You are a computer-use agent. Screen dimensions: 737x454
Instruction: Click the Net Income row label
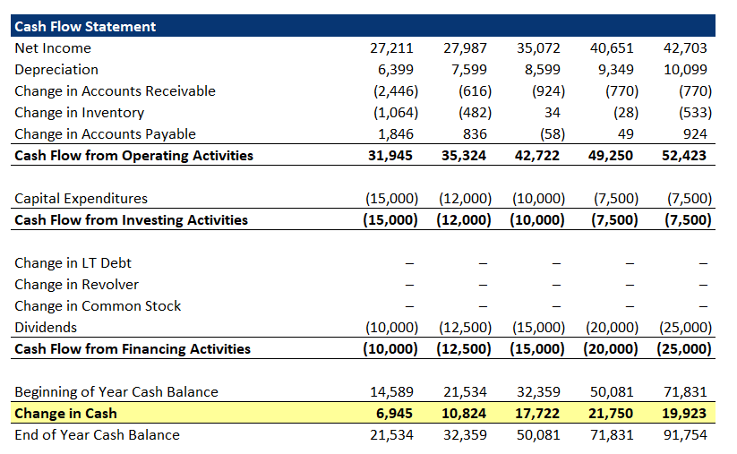[x=53, y=48]
